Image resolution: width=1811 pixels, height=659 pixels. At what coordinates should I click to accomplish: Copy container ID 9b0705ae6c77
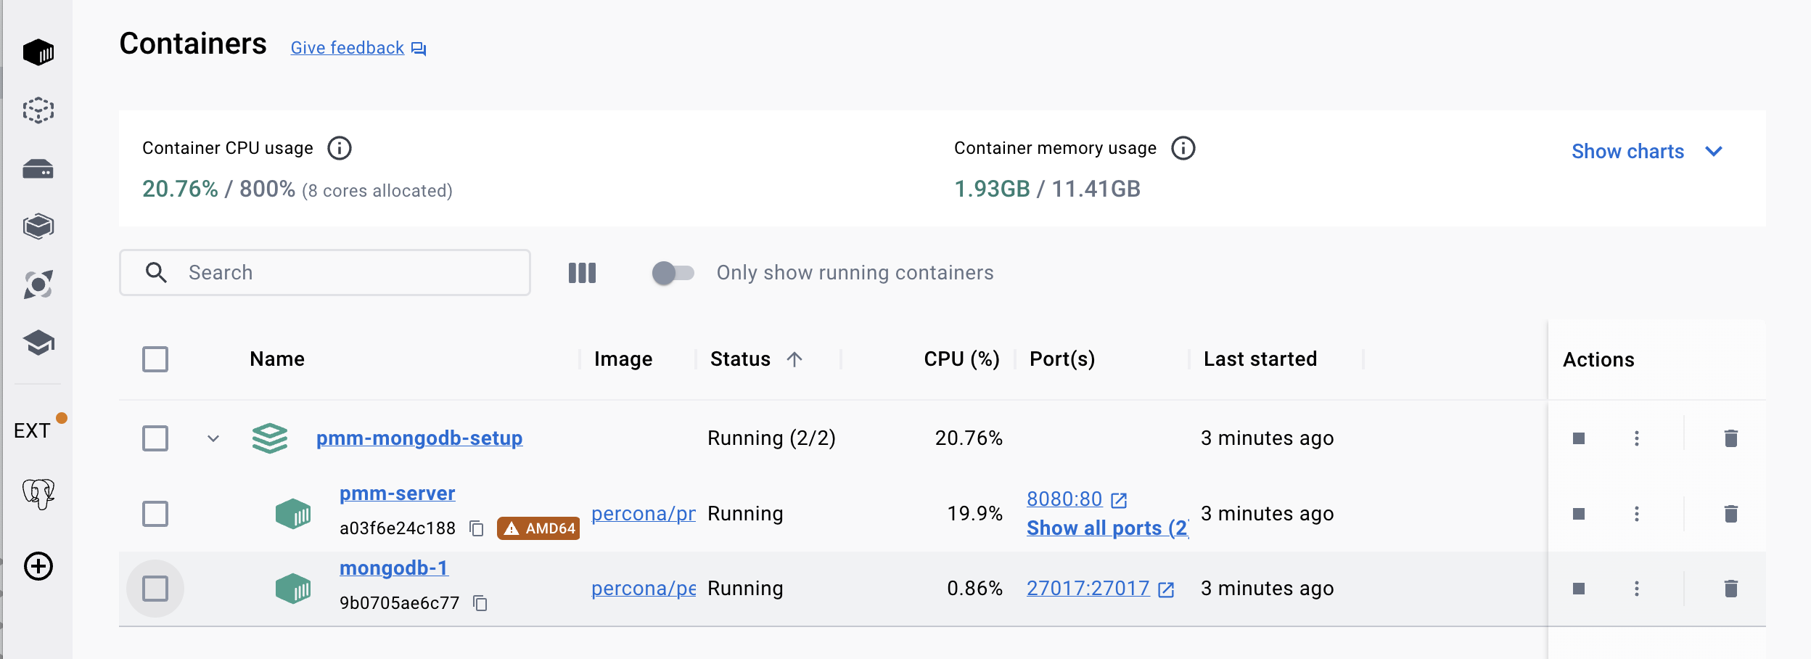coord(480,603)
